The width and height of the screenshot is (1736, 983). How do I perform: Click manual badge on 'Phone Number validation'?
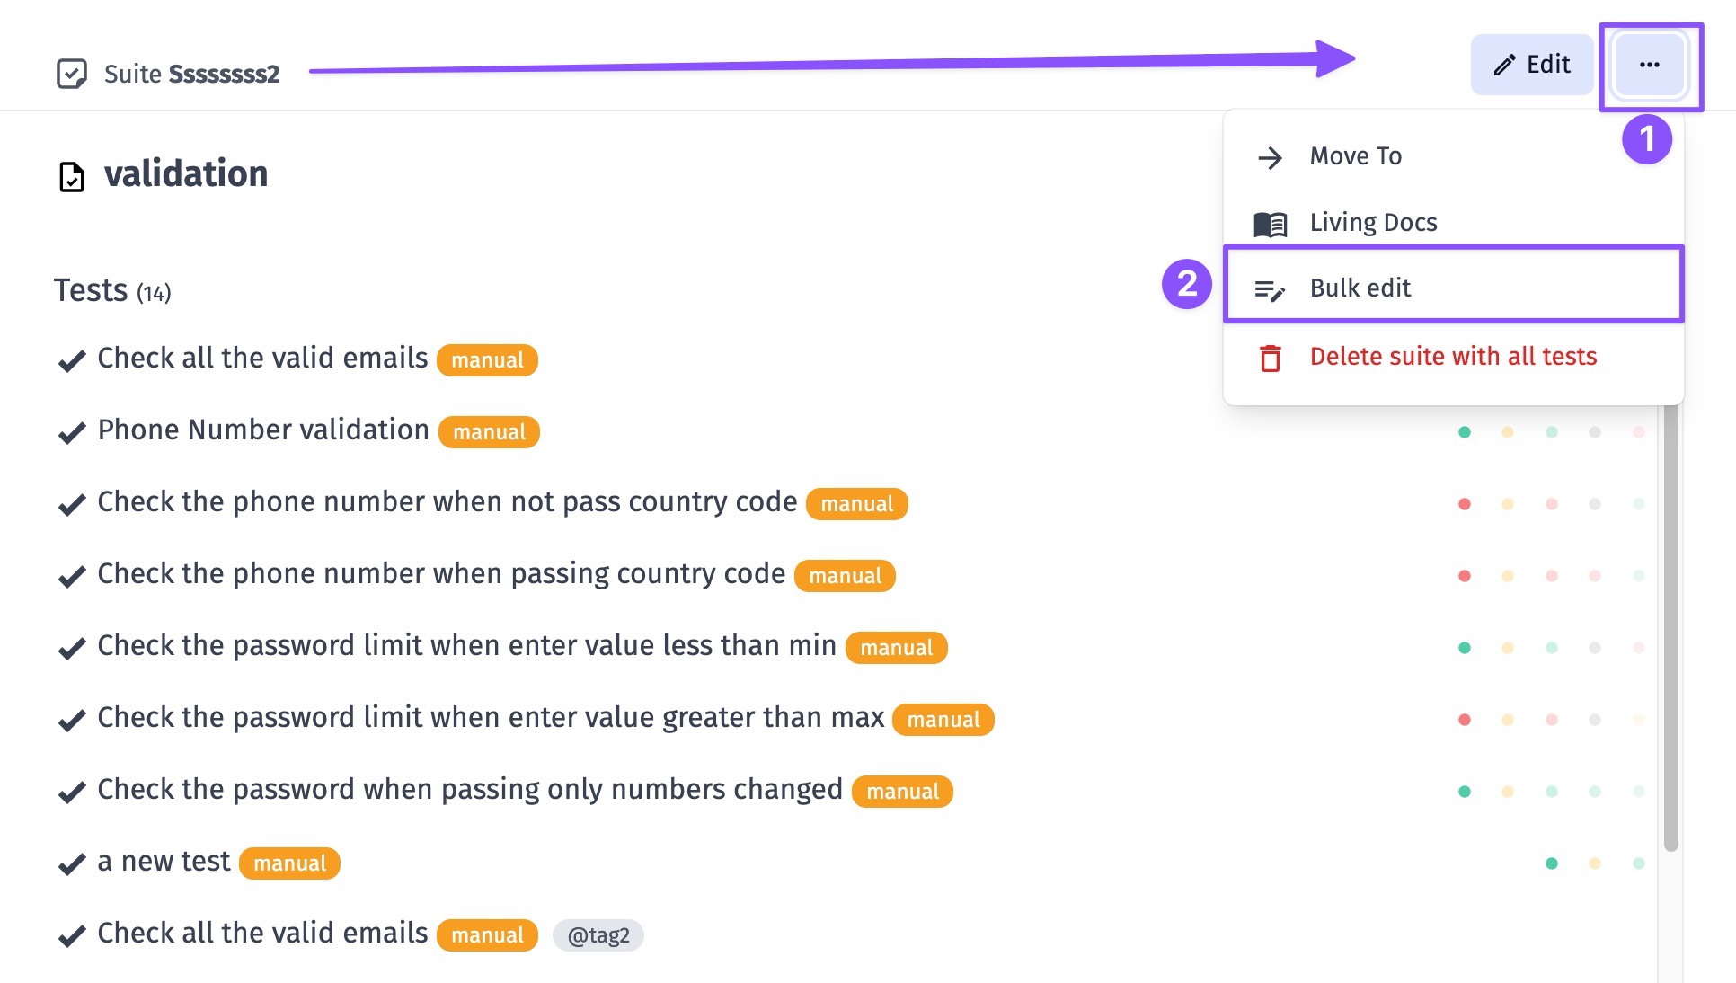[x=489, y=432]
